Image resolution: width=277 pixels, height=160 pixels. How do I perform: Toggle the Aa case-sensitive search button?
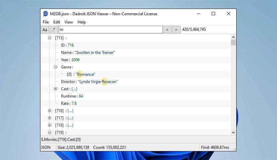(45, 30)
